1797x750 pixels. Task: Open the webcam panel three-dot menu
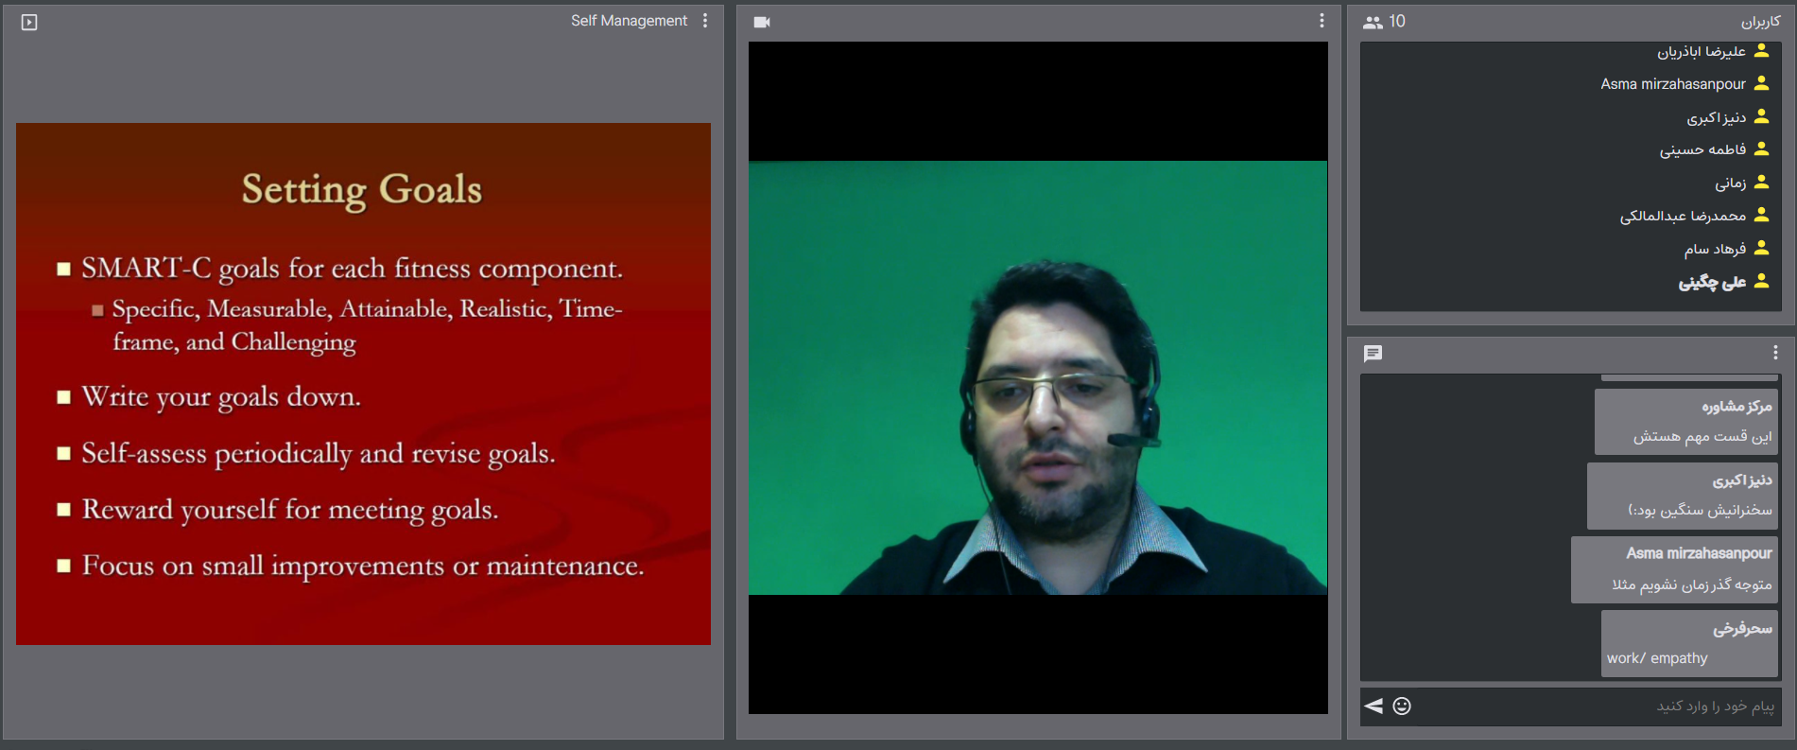(1322, 21)
